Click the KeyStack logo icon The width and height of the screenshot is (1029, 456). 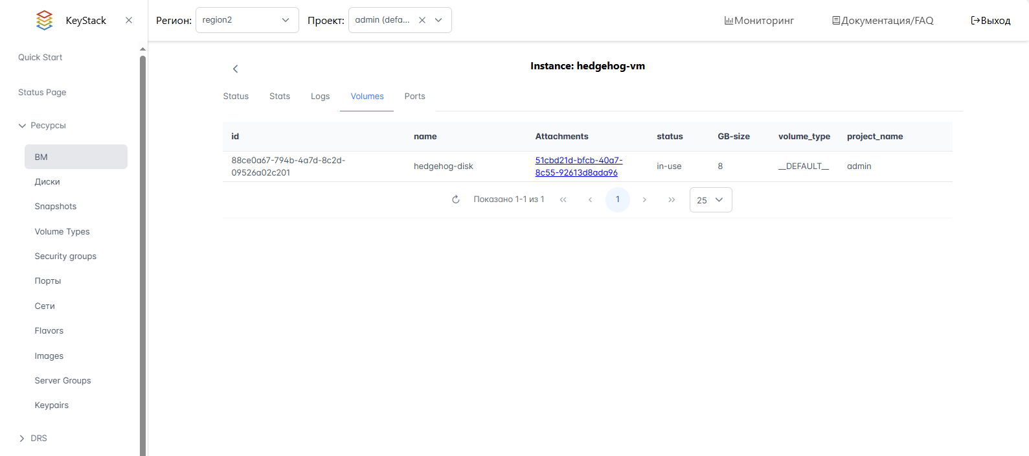point(44,20)
